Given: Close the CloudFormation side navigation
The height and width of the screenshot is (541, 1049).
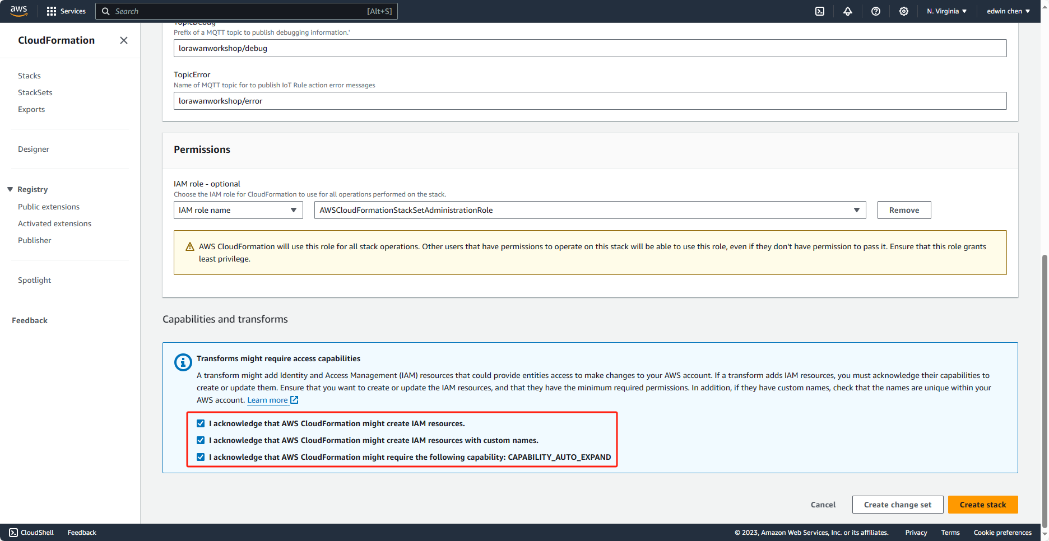Looking at the screenshot, I should tap(124, 40).
